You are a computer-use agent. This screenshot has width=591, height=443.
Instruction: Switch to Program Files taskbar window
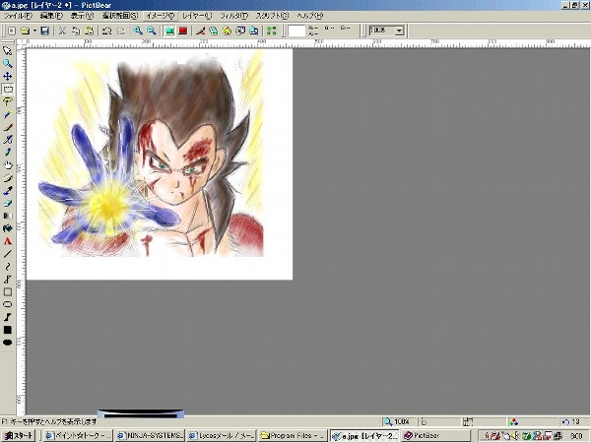click(292, 435)
